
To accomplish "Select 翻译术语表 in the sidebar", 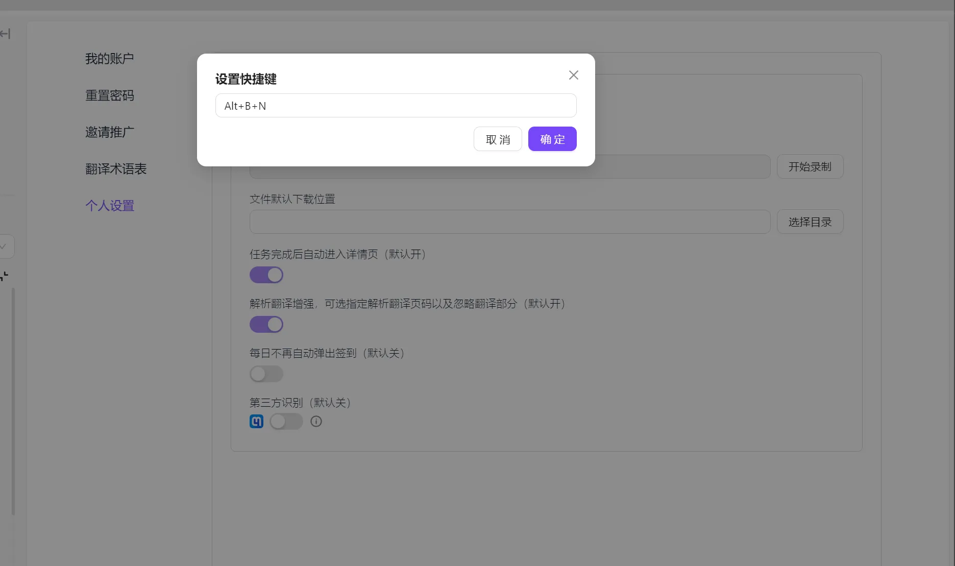I will point(116,169).
